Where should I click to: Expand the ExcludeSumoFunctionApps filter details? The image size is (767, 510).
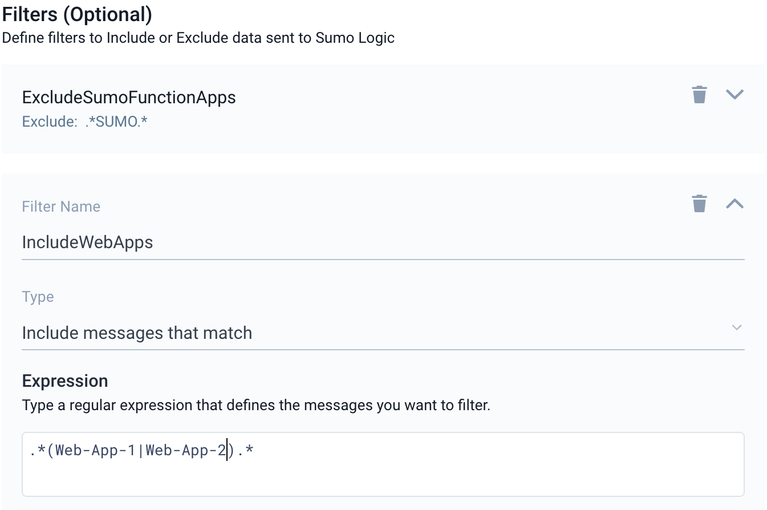pyautogui.click(x=735, y=95)
